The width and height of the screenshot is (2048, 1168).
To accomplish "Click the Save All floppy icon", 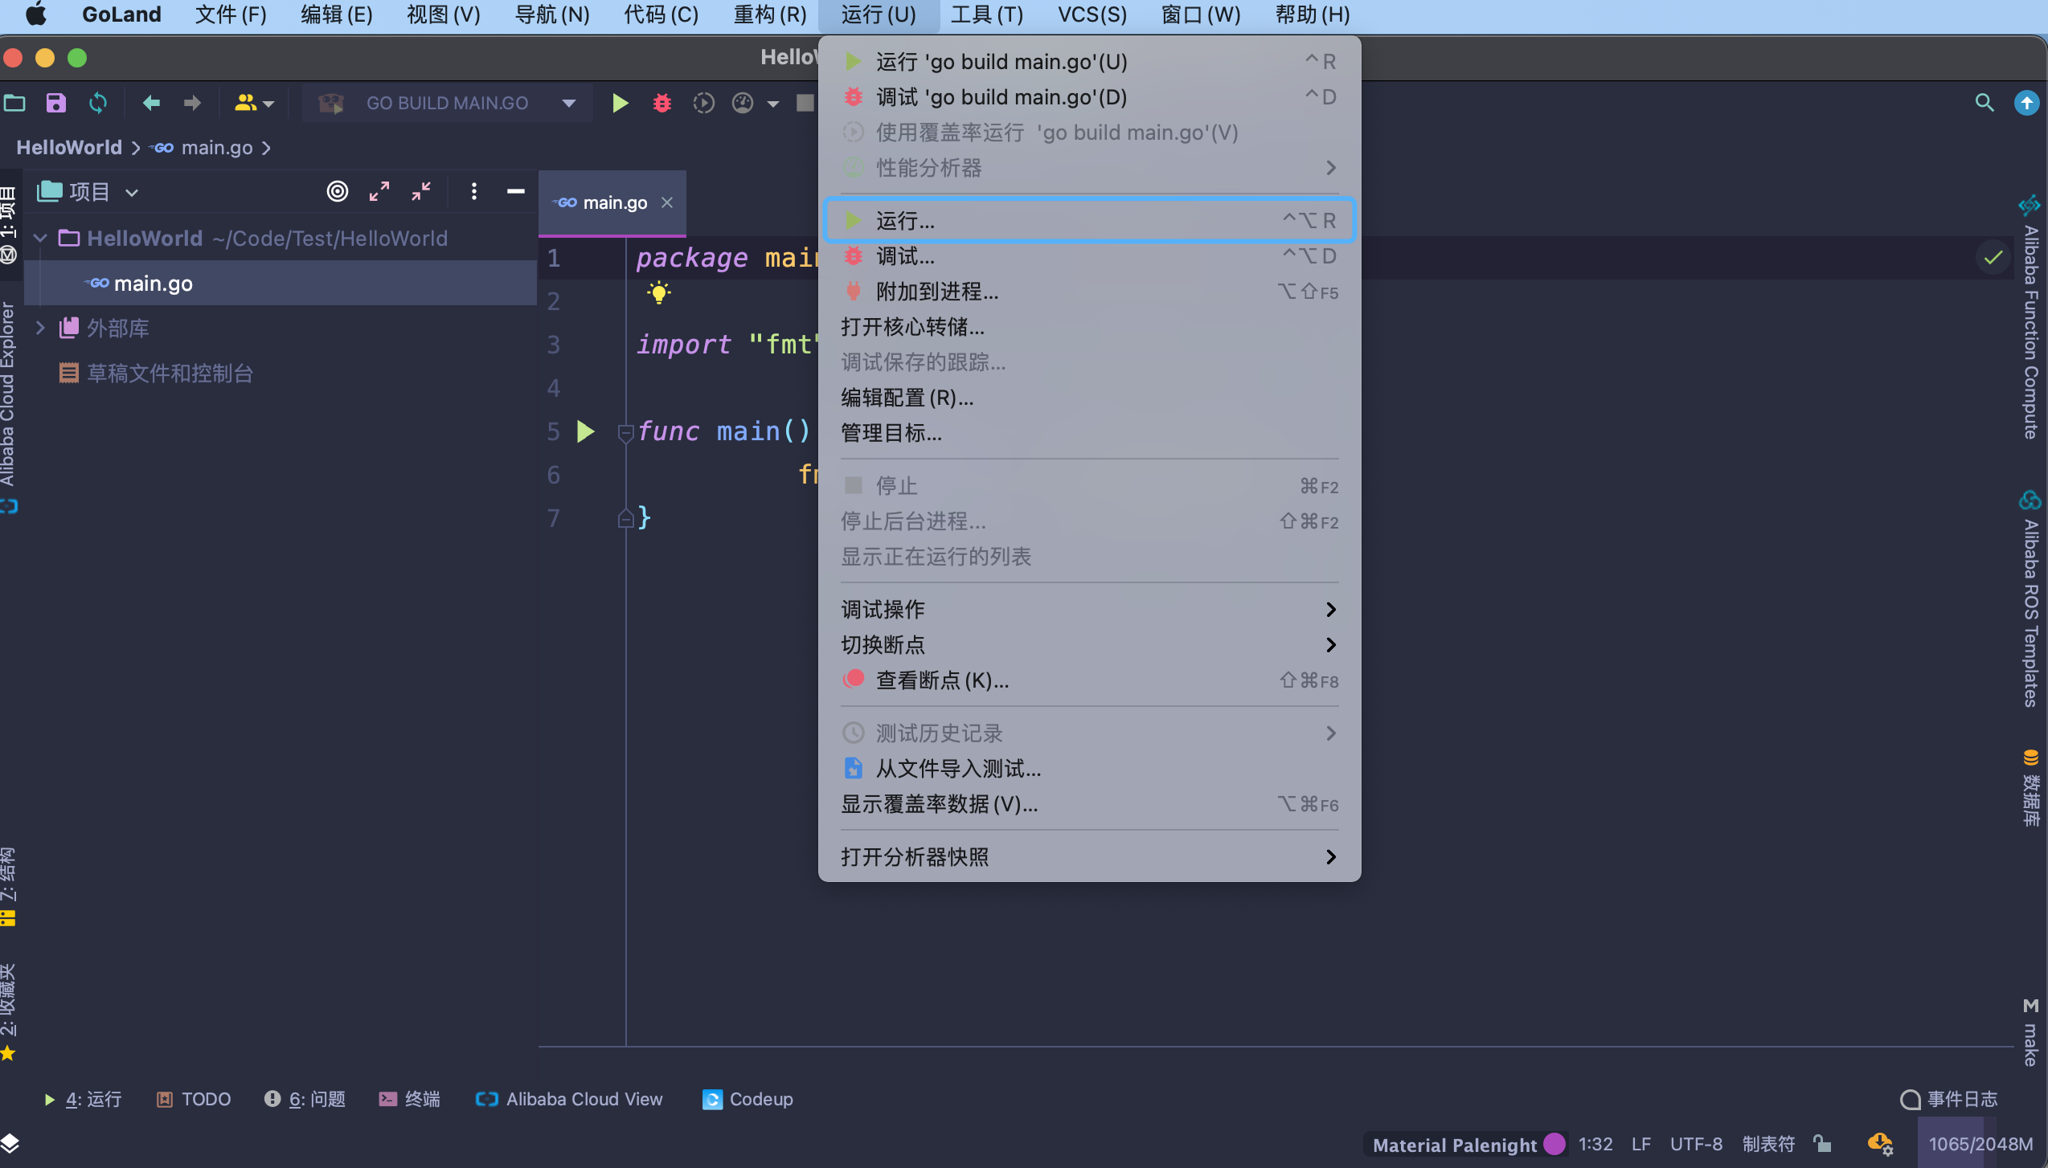I will (55, 103).
